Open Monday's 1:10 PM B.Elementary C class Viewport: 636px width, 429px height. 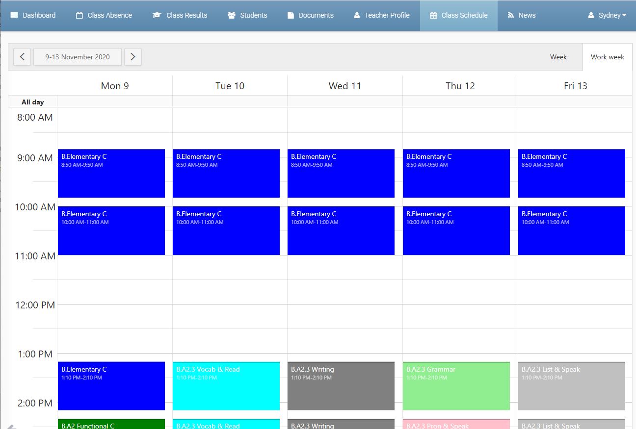[111, 385]
